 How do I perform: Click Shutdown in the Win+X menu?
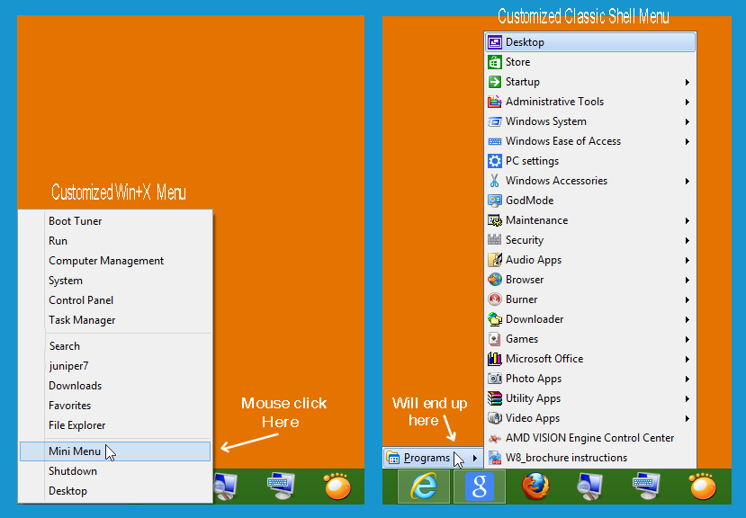(x=73, y=471)
